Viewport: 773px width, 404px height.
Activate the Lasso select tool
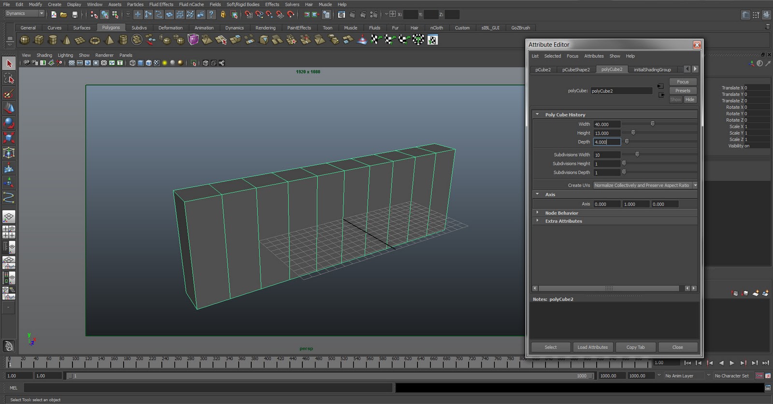point(9,78)
